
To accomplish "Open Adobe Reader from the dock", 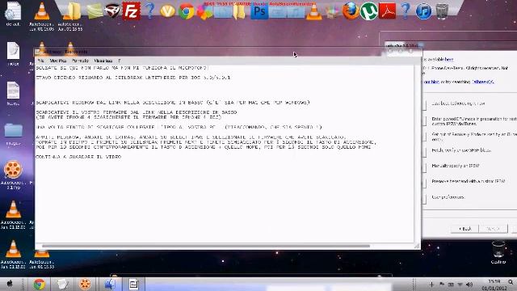I will 387,11.
